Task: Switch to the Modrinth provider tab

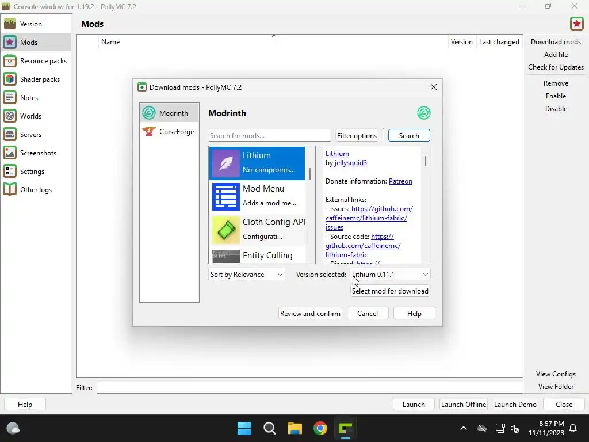Action: pos(169,113)
